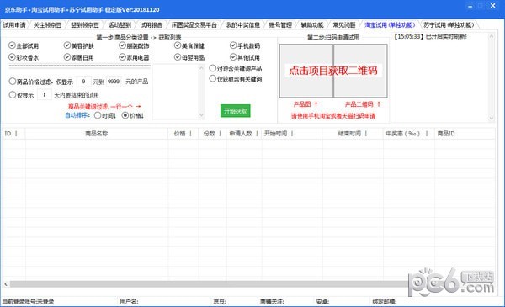Click the 当前登录账号:未登录 status text

pos(28,301)
